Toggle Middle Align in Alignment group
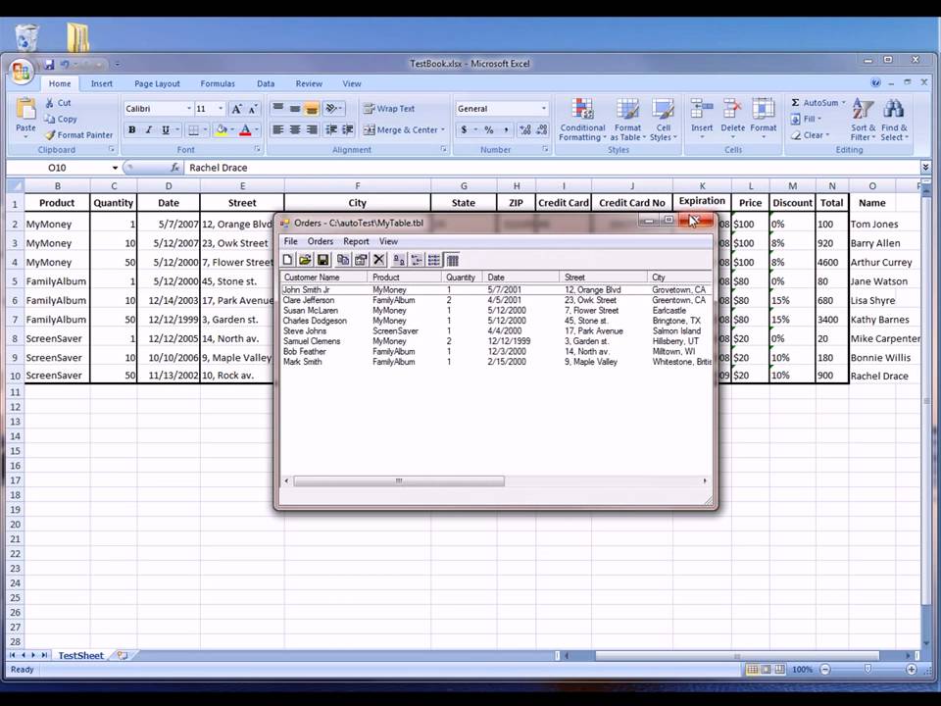 pyautogui.click(x=295, y=109)
